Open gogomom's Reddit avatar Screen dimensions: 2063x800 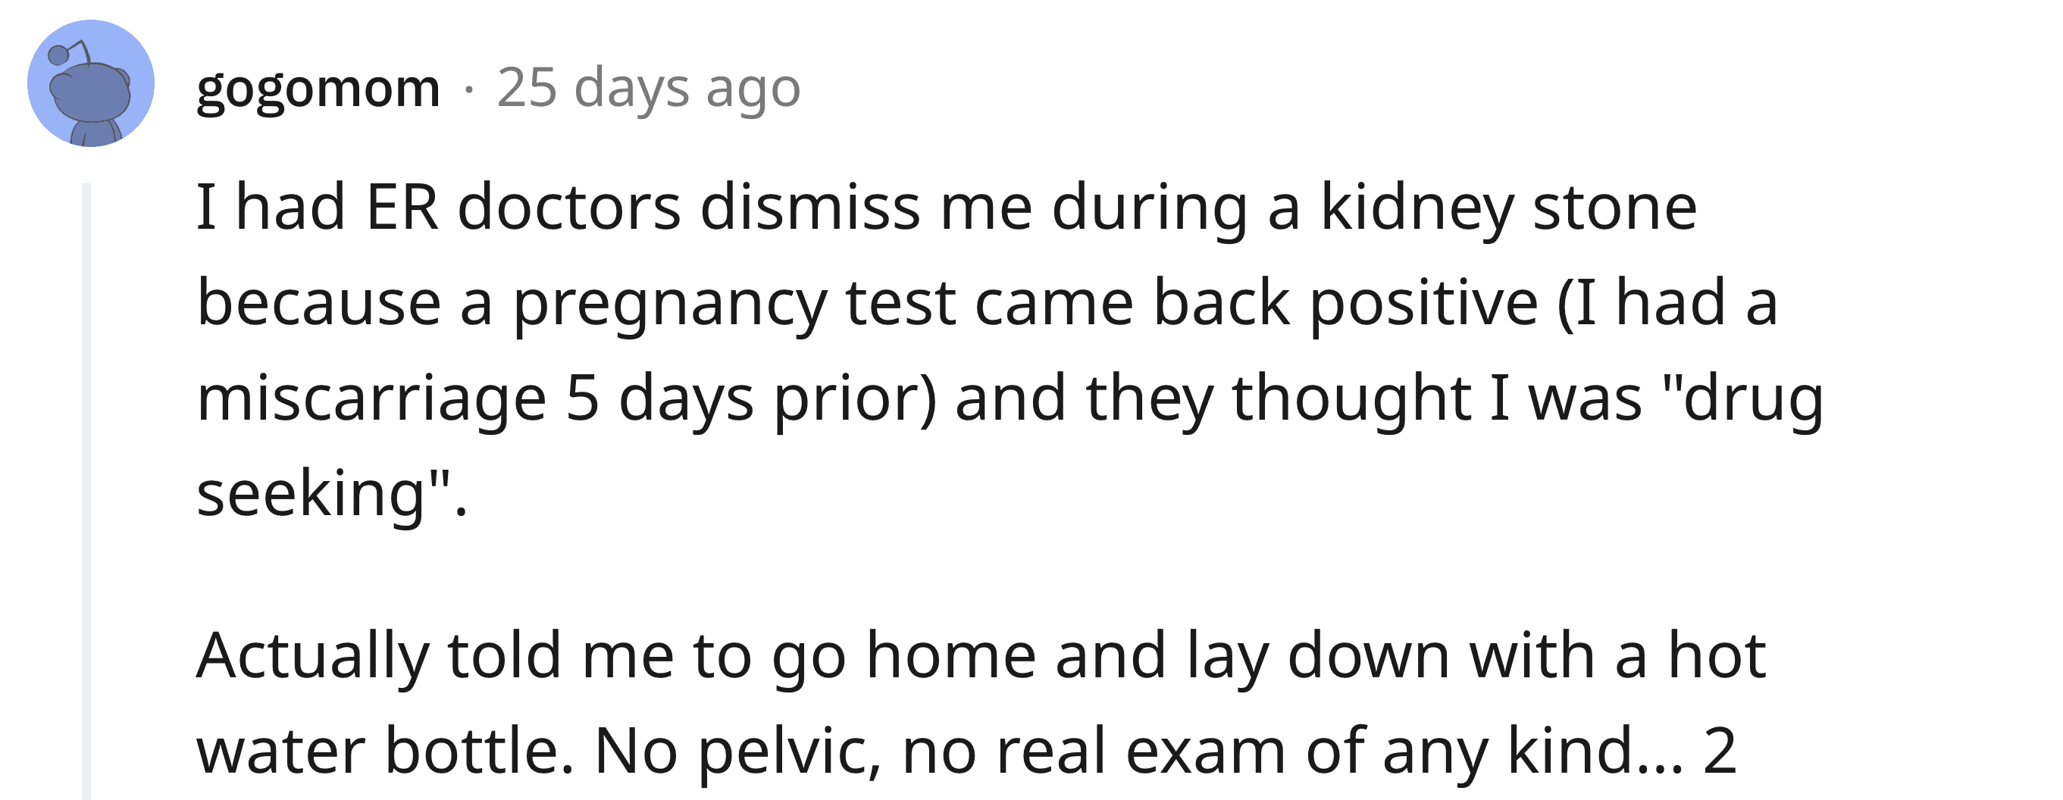pos(90,83)
